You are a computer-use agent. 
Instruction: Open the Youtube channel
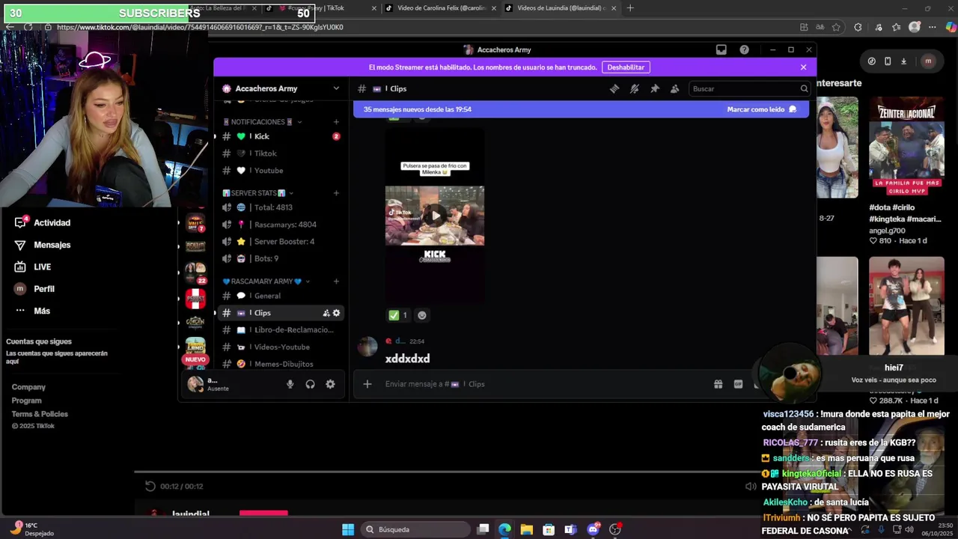pyautogui.click(x=281, y=171)
